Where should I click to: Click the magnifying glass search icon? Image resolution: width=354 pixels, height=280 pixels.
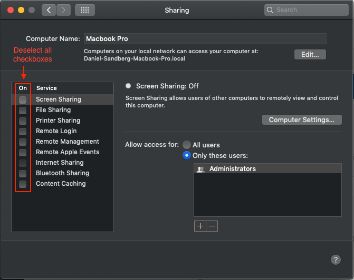[270, 10]
